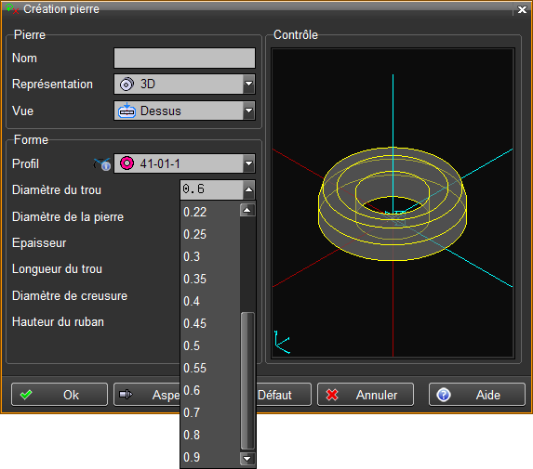The image size is (533, 469).
Task: Click the axis orientation gizmo in preview
Action: click(x=282, y=342)
